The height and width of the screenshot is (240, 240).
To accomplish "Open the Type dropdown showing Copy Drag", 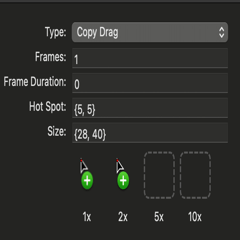I will tap(150, 32).
